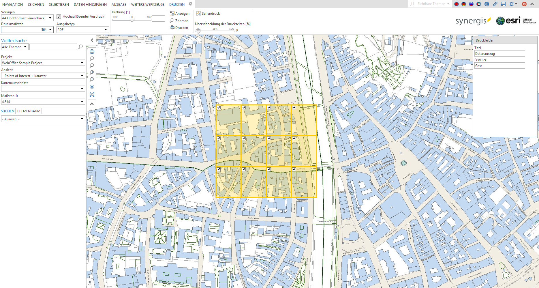Click the globe full-extent map icon
This screenshot has height=288, width=539.
point(92,52)
